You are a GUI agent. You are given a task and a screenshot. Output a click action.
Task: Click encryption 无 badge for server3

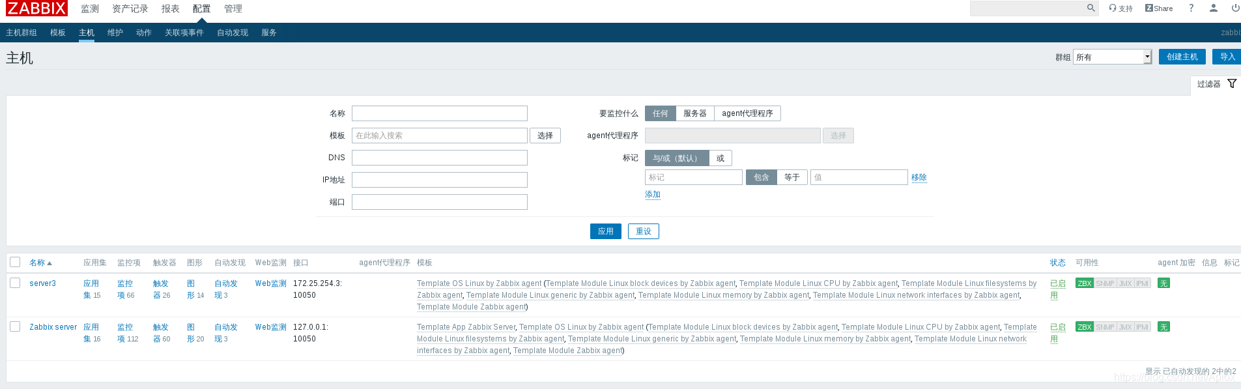click(x=1163, y=283)
